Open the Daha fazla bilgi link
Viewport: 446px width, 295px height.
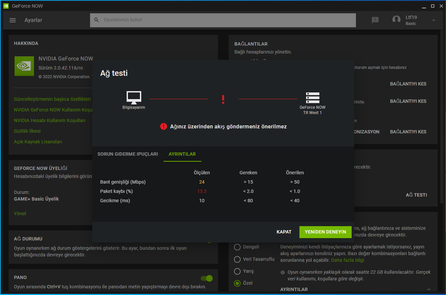click(x=348, y=260)
